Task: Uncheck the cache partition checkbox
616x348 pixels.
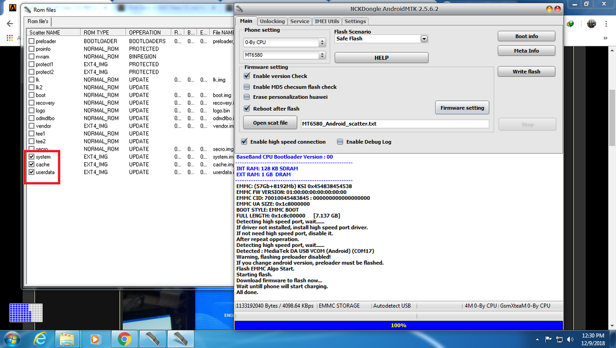Action: click(x=32, y=165)
